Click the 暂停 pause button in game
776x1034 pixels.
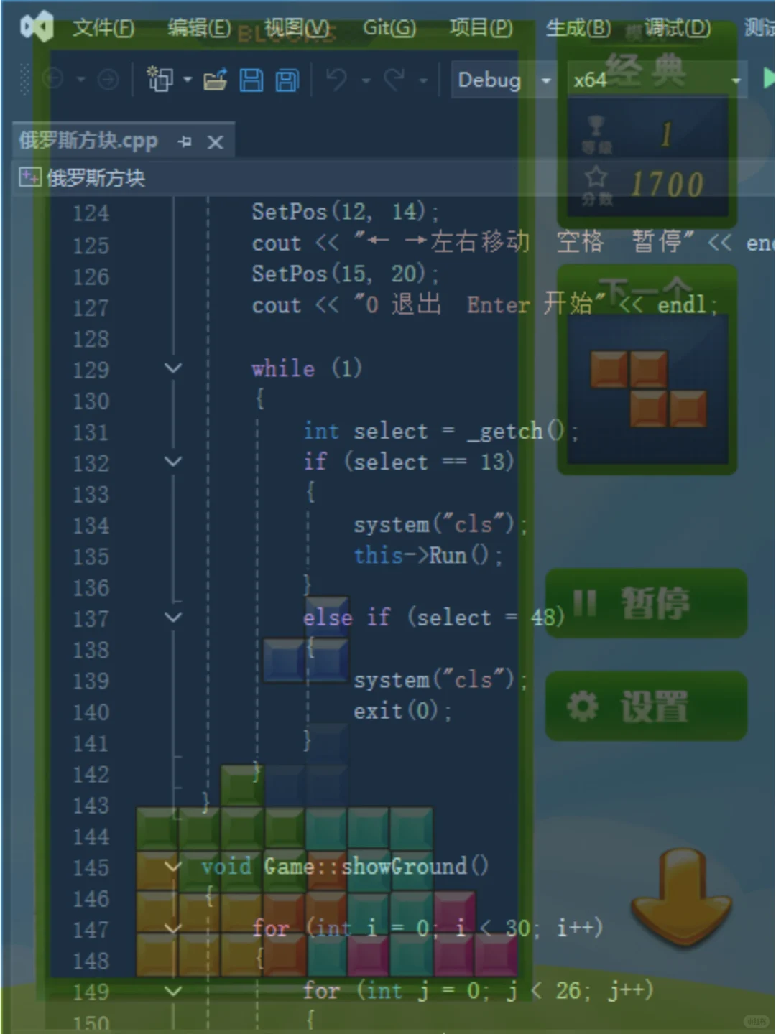click(646, 603)
